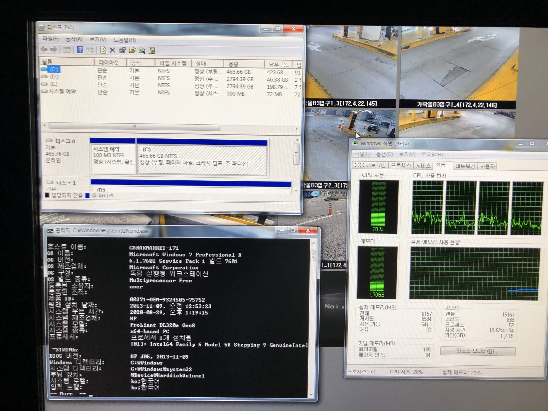548x411 pixels.
Task: Open the 응용 프로그램 tab
Action: point(370,165)
